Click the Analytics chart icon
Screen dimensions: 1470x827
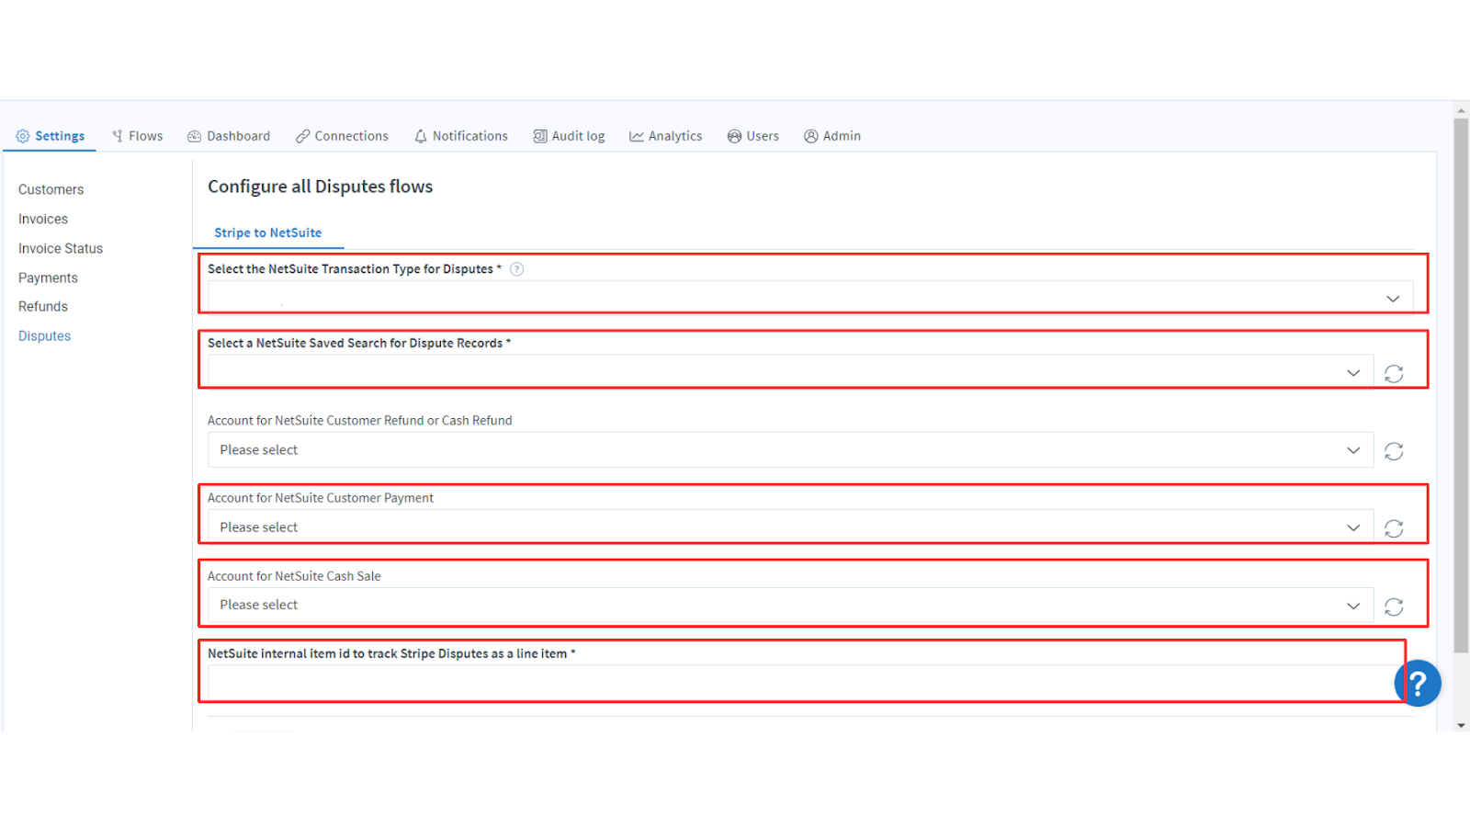[636, 136]
